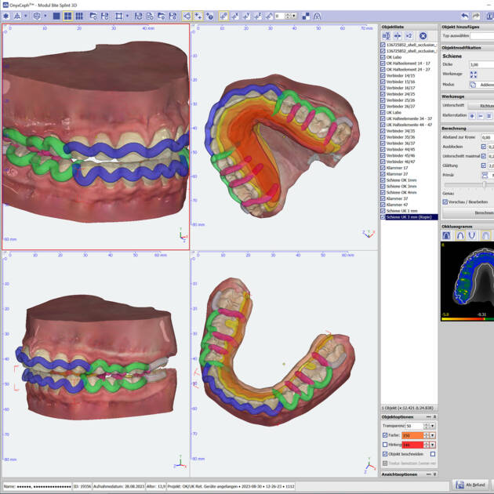
Task: Click the slider handle above Genau
Action: [485, 184]
